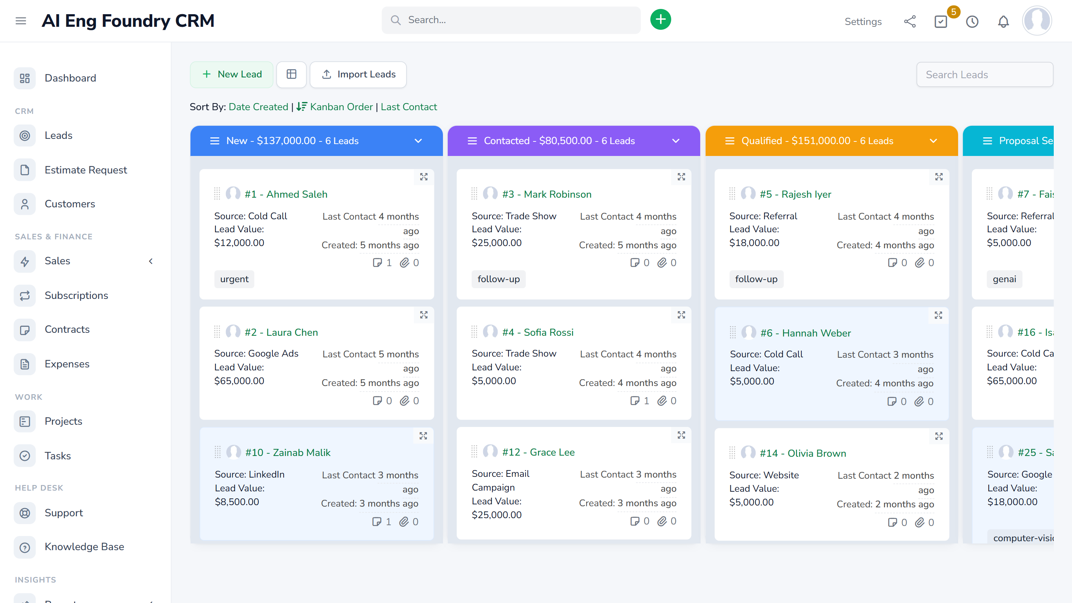Open the Contacted column menu lines icon
1072x603 pixels.
point(472,141)
